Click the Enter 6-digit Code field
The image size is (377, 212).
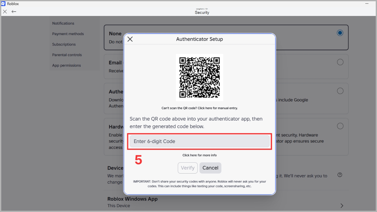[199, 141]
